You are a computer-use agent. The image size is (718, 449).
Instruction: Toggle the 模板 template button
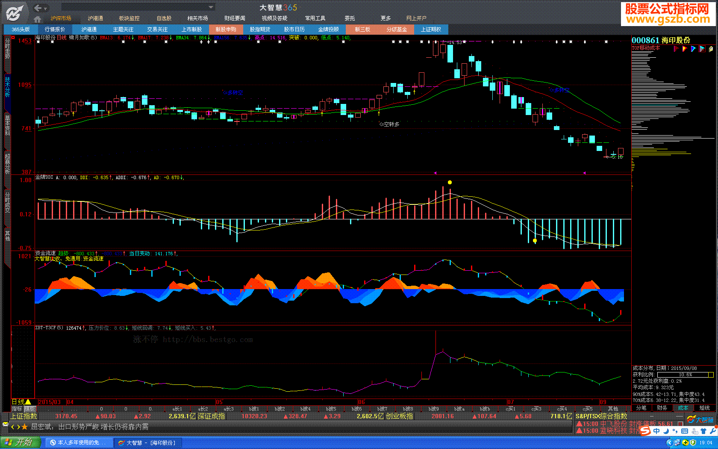click(x=29, y=409)
